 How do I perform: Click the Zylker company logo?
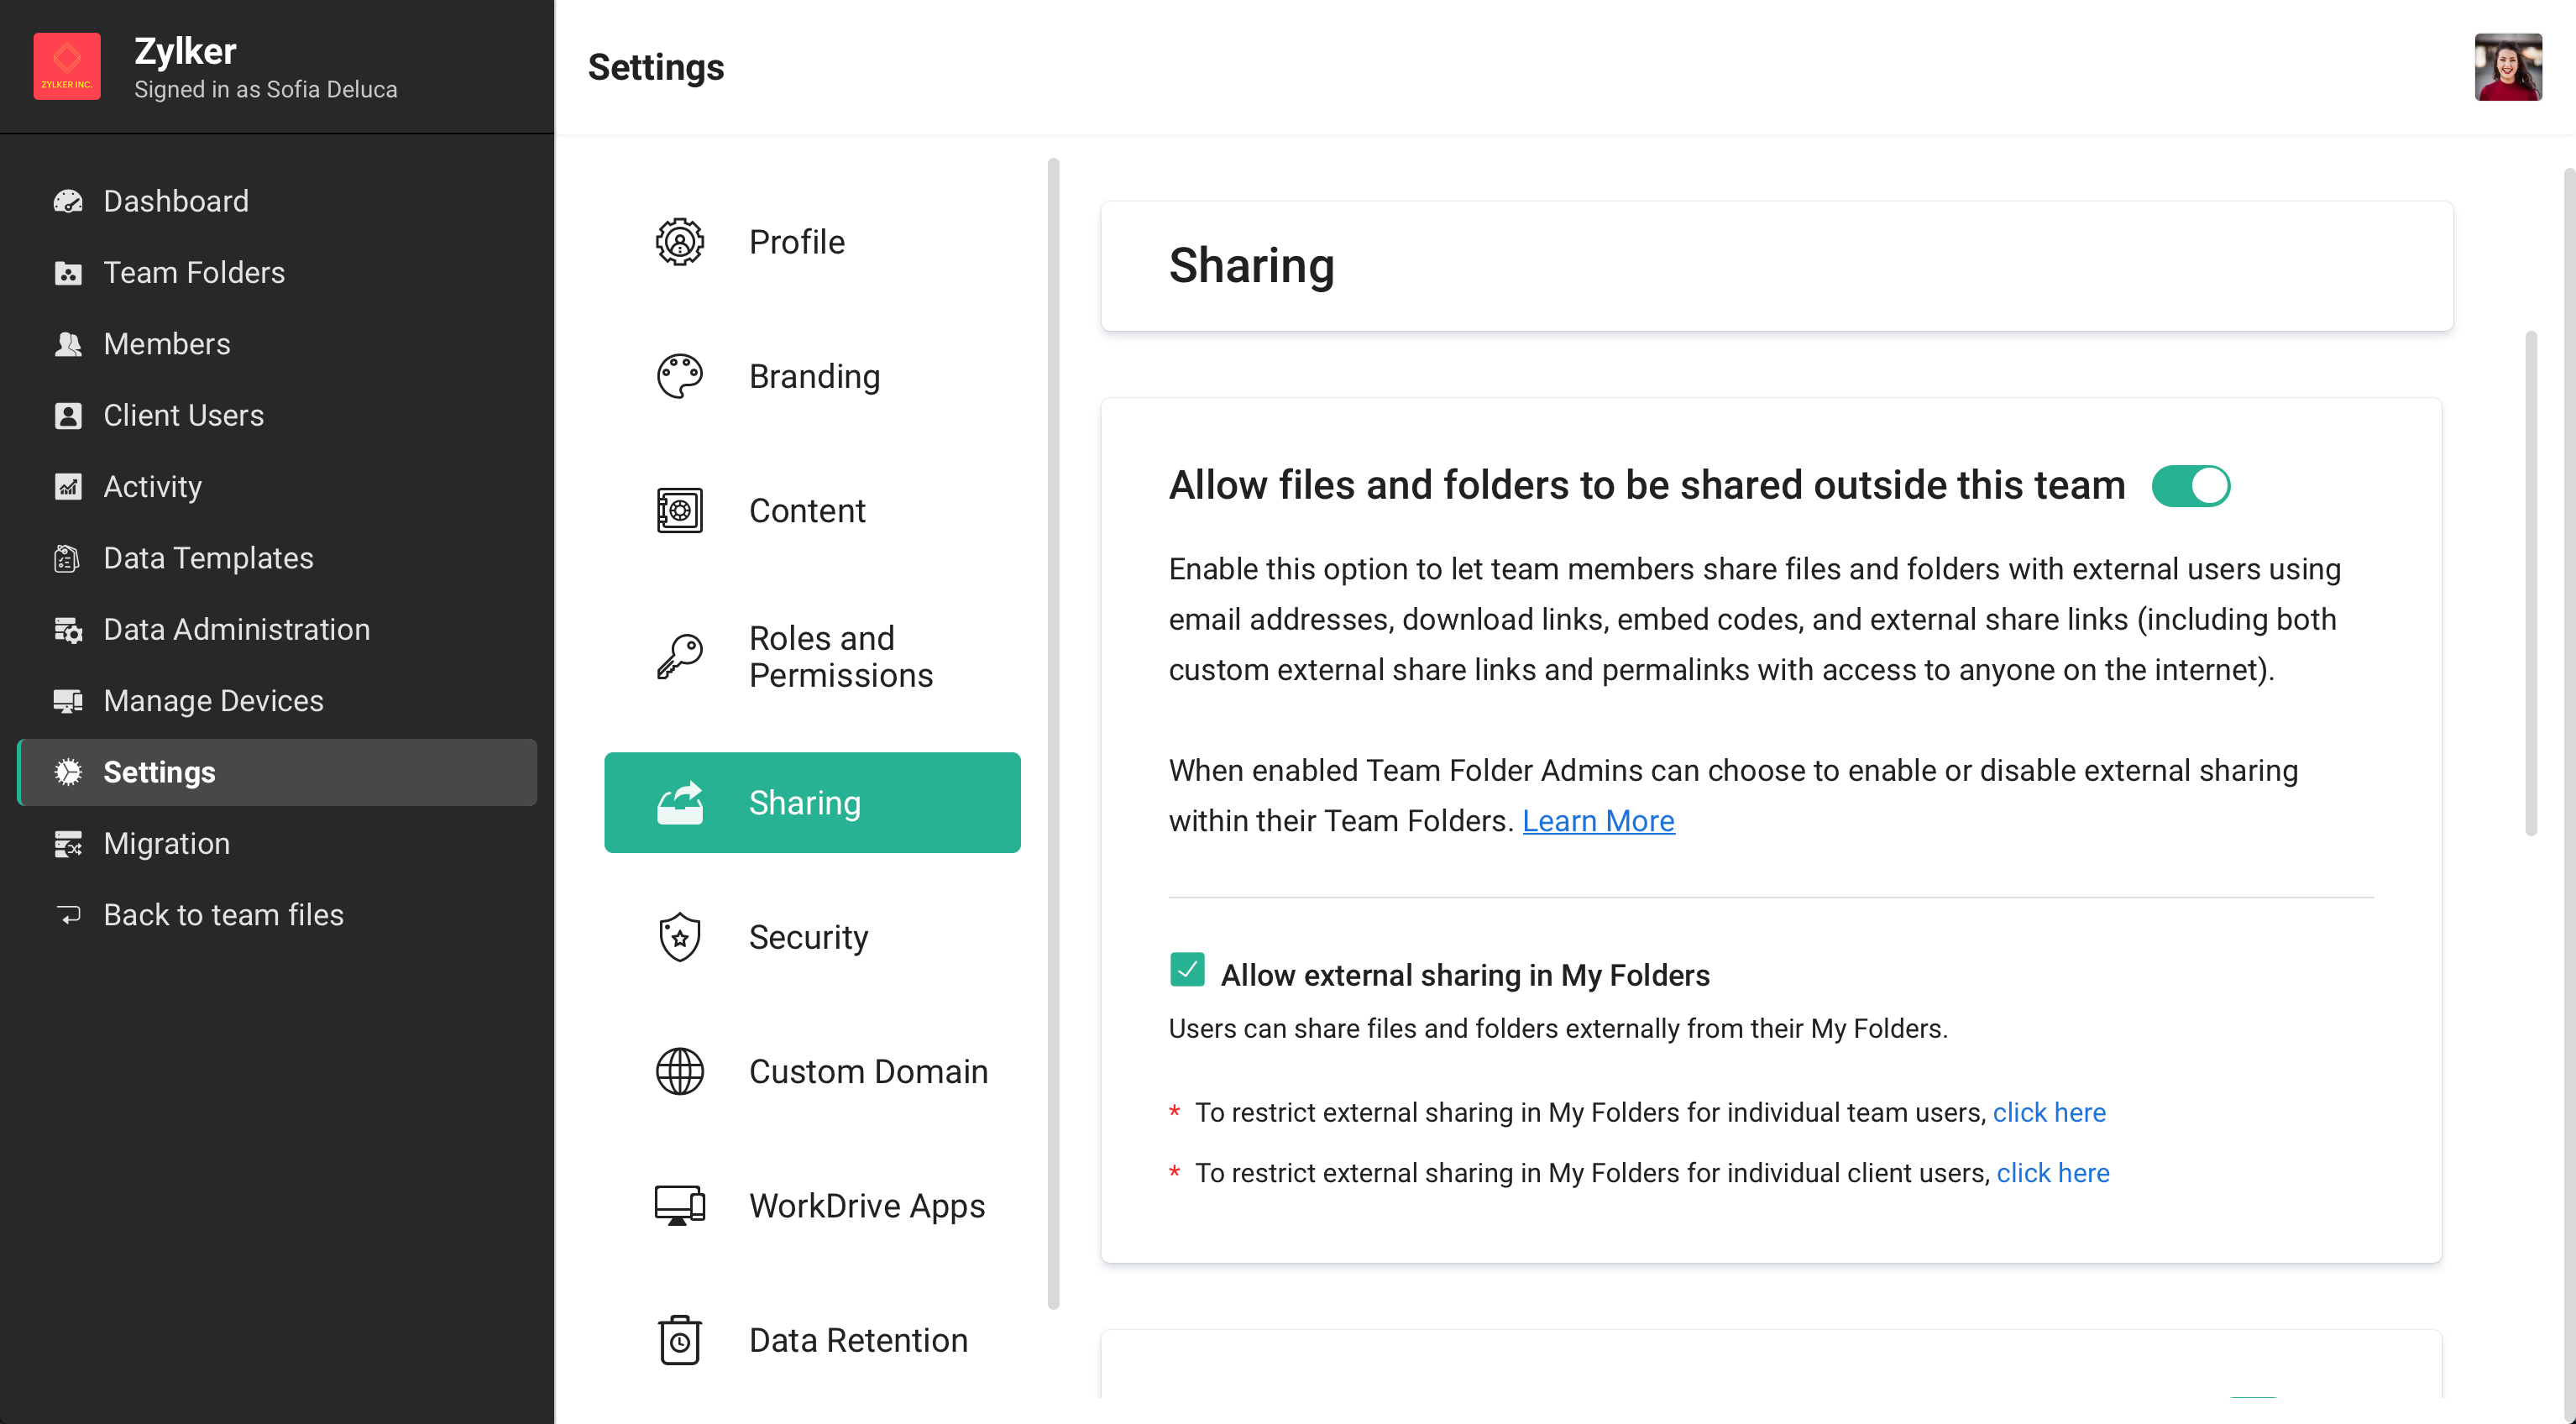coord(67,67)
